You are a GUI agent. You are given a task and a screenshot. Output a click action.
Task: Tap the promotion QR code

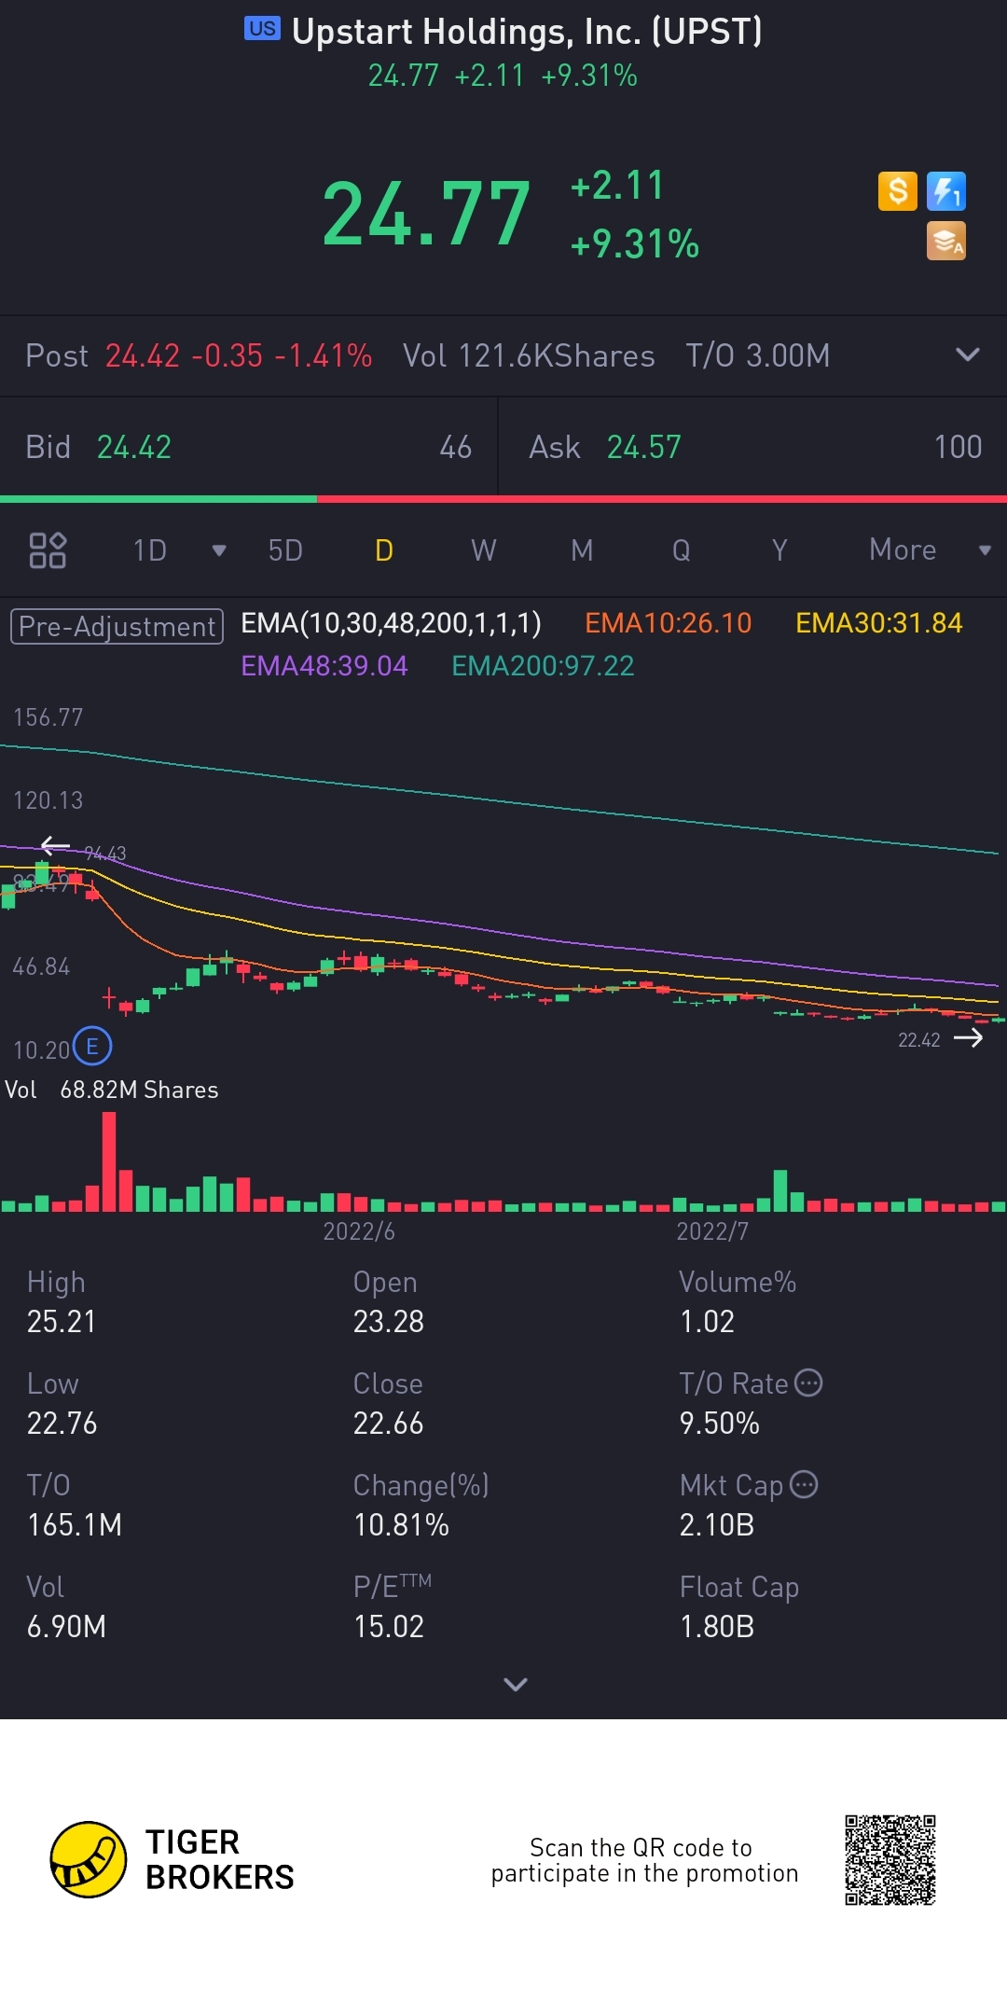(890, 1860)
